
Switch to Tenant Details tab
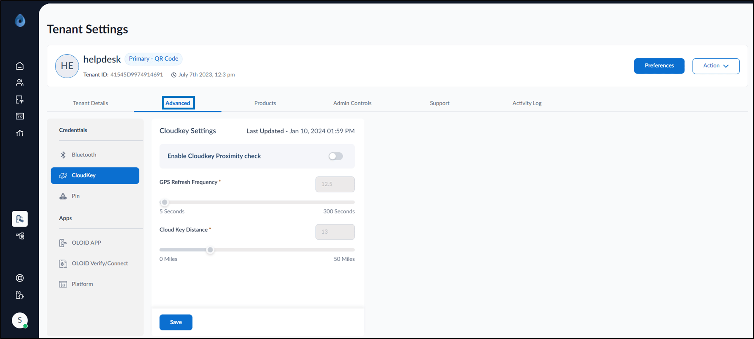(90, 103)
